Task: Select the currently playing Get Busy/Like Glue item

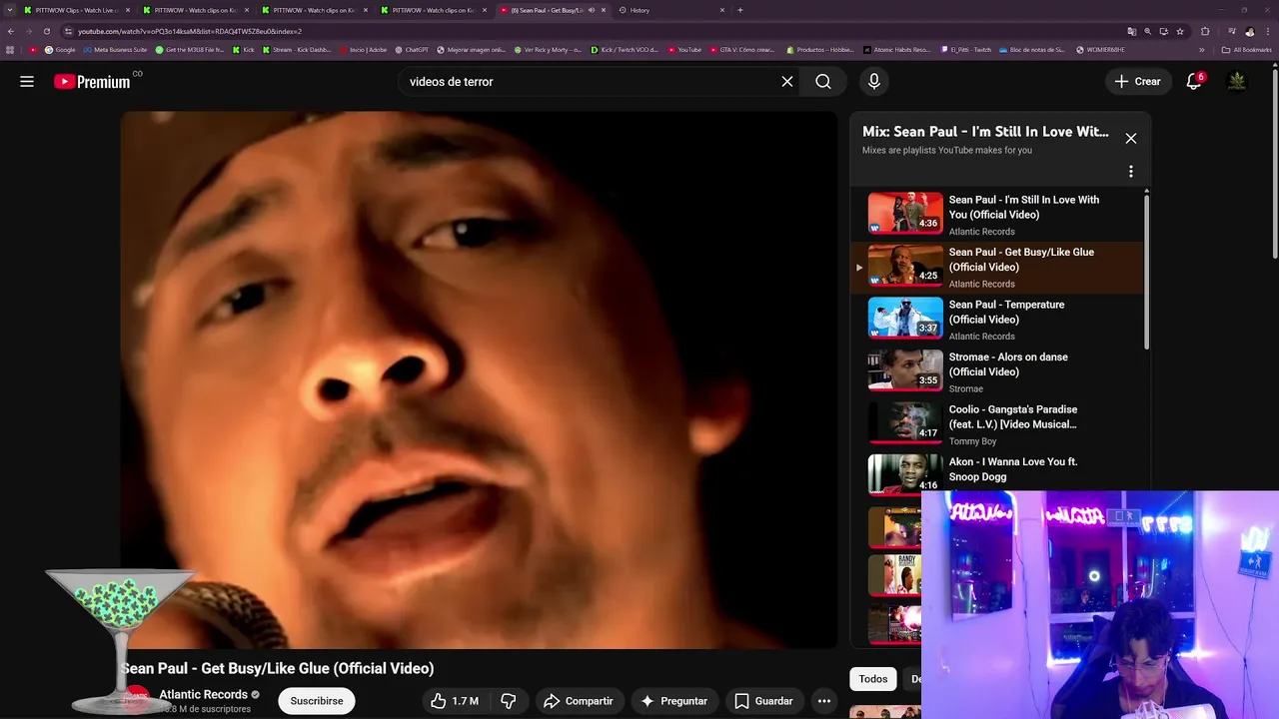Action: (x=999, y=267)
